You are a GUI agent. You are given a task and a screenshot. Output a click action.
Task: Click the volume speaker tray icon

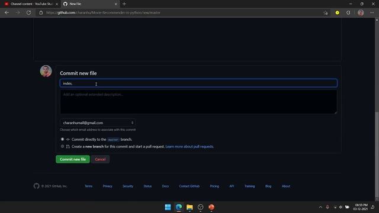(341, 207)
